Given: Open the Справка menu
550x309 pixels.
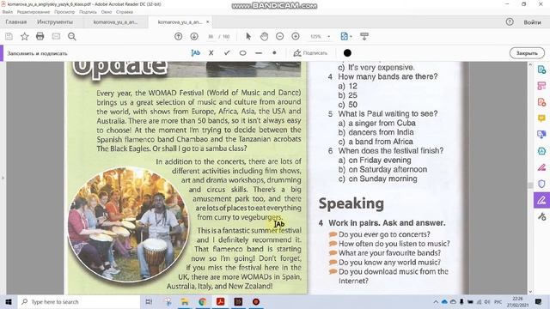Looking at the screenshot, I should coord(125,12).
